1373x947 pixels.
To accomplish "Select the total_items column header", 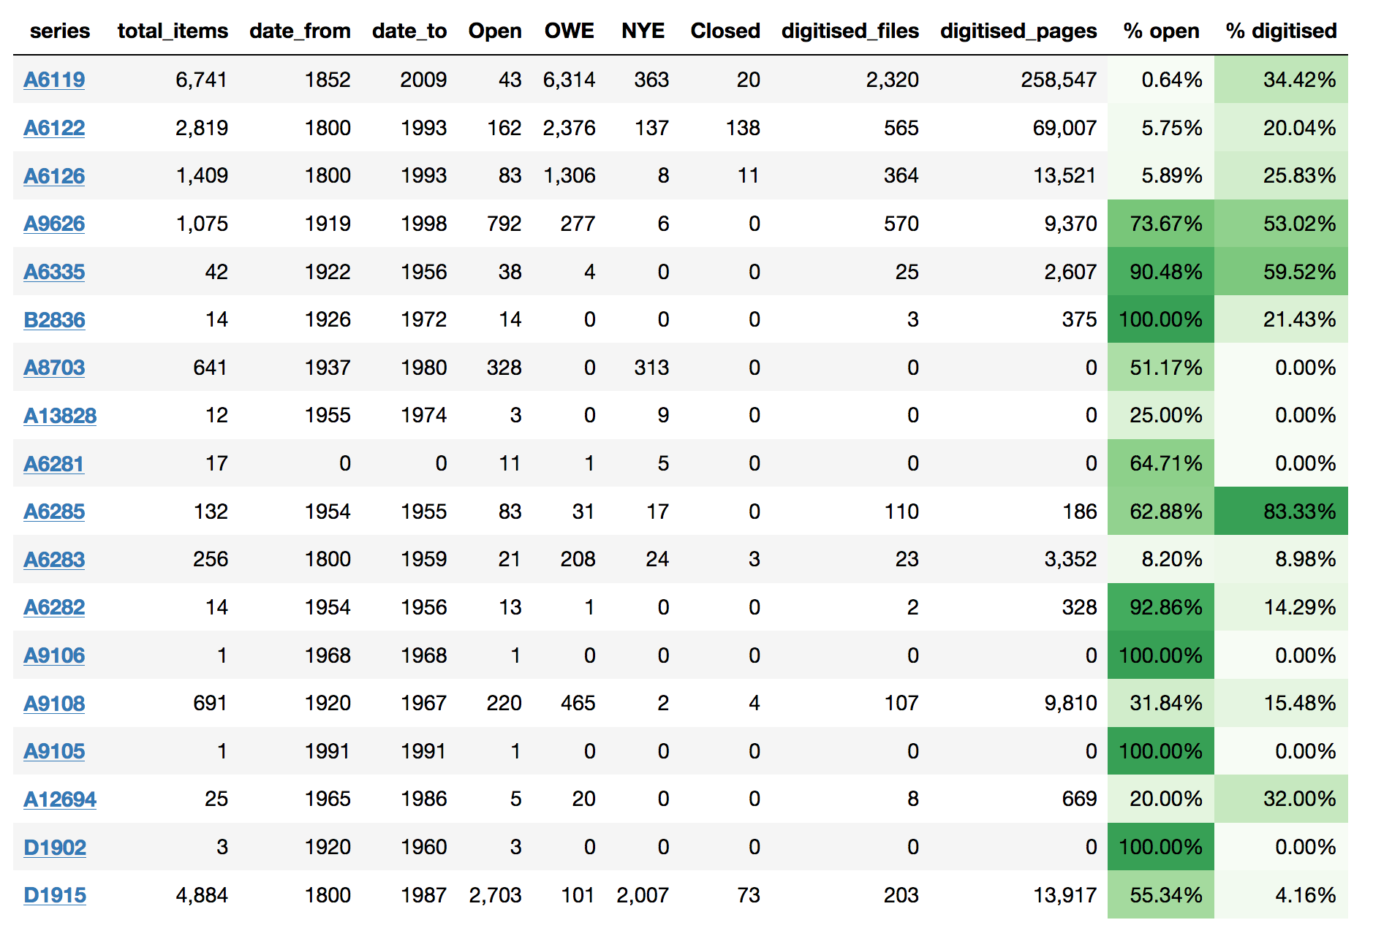I will [x=173, y=31].
